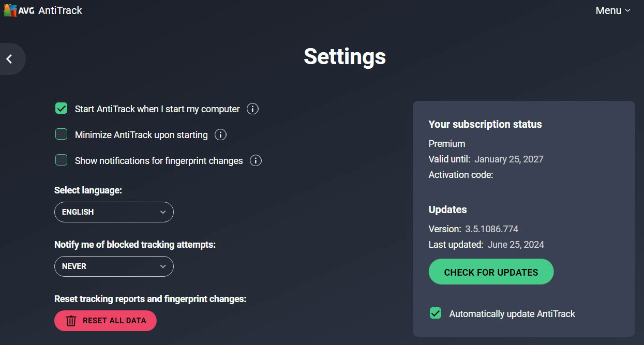Click the version number 3.5.1086.774
The height and width of the screenshot is (345, 644).
click(x=491, y=229)
